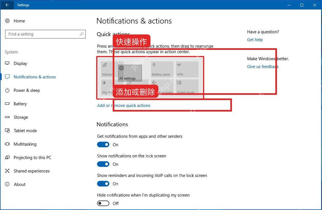Enable Hide notifications when duplicating screen
The width and height of the screenshot is (322, 210).
(103, 203)
